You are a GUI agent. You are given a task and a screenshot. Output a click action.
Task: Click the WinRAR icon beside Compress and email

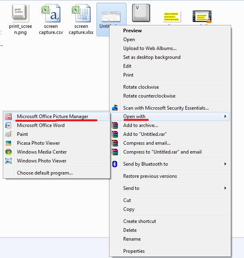point(115,143)
